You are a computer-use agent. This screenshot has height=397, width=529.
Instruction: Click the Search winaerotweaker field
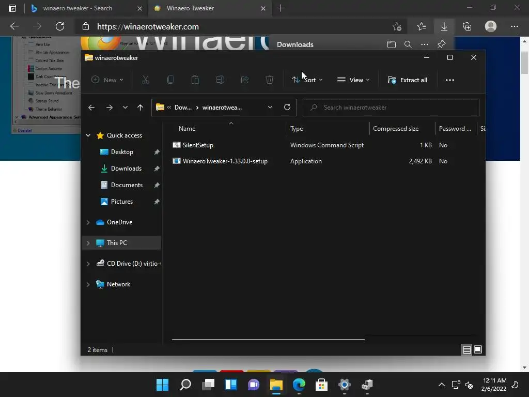pyautogui.click(x=391, y=108)
